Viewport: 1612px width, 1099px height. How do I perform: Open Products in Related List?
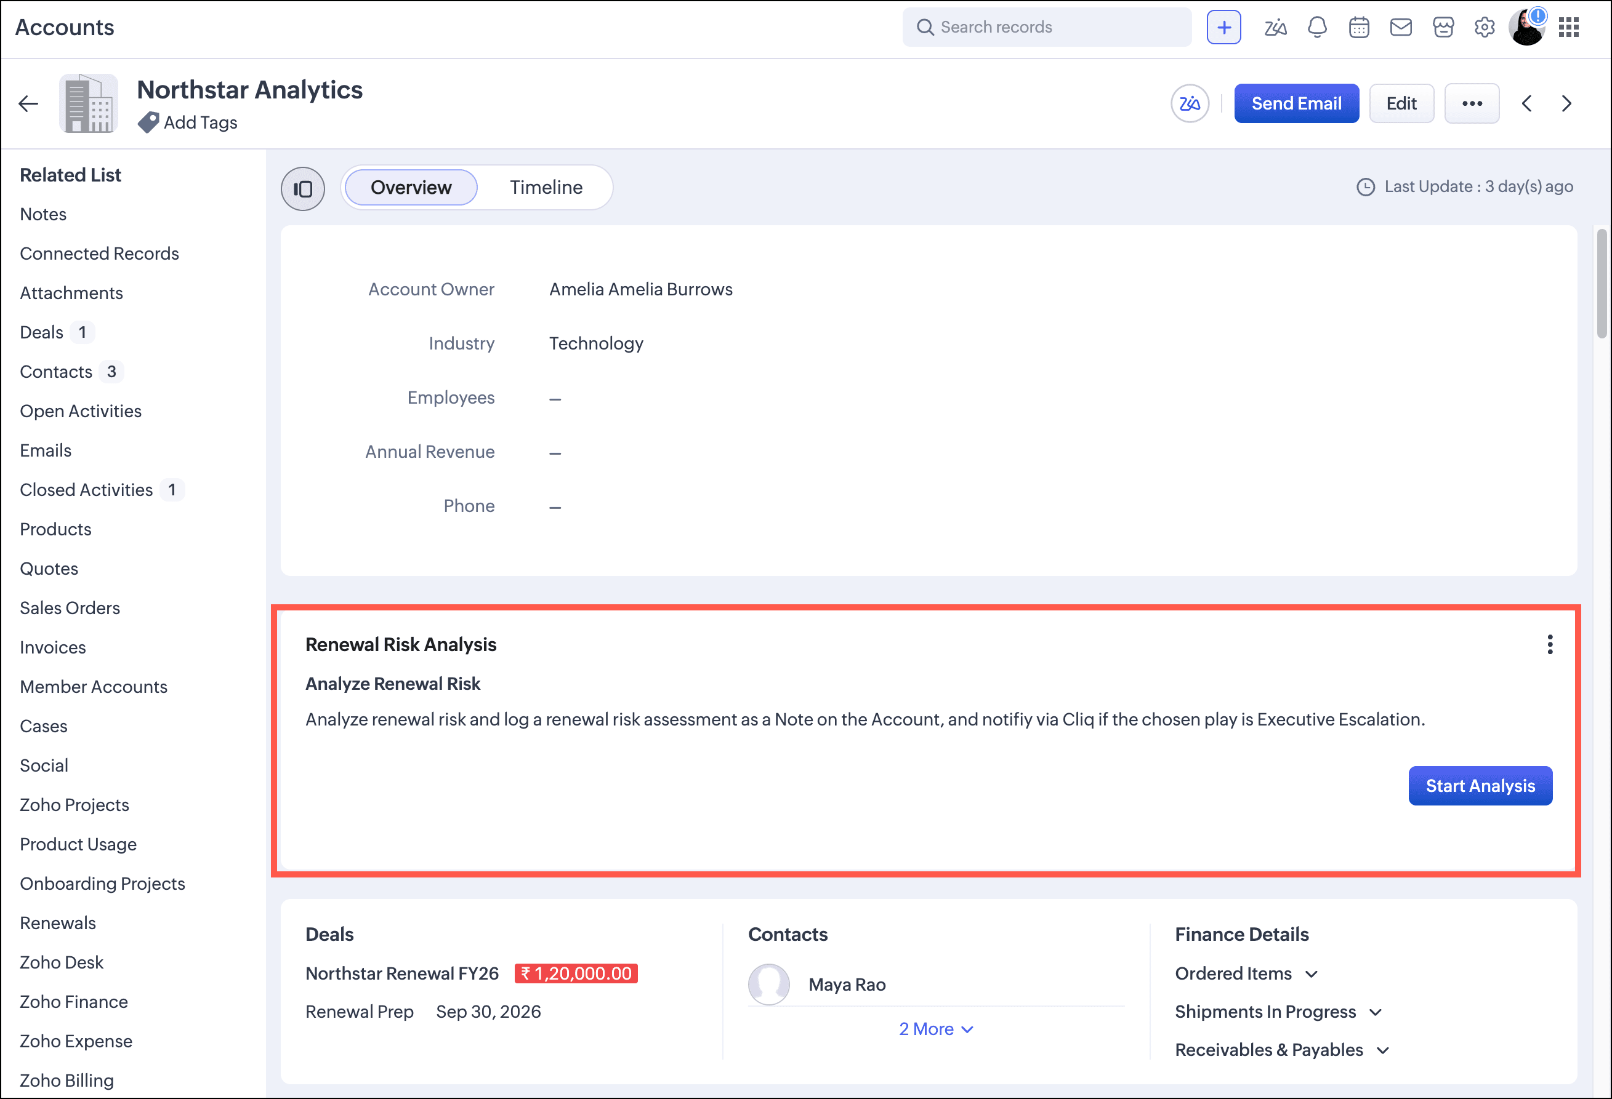tap(55, 530)
